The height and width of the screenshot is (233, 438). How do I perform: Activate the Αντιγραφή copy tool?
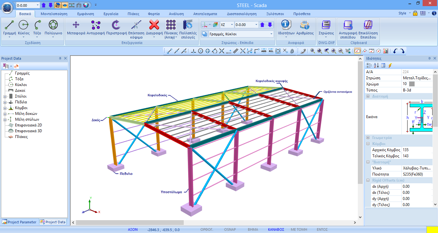(x=96, y=28)
